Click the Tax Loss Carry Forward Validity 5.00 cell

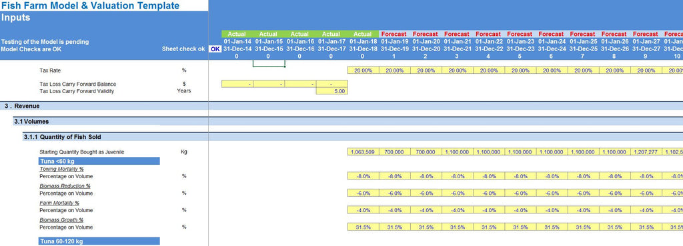(332, 91)
